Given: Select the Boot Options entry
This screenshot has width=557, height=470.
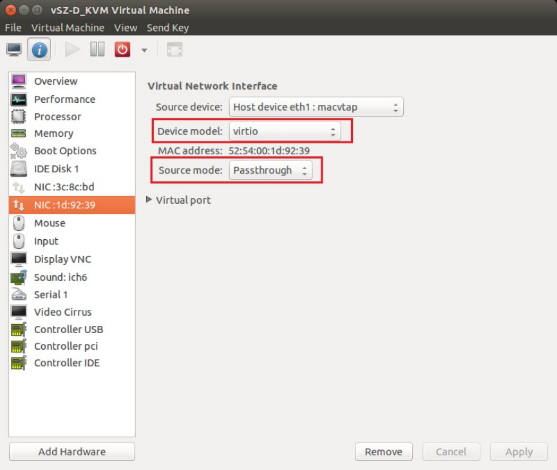Looking at the screenshot, I should [65, 150].
